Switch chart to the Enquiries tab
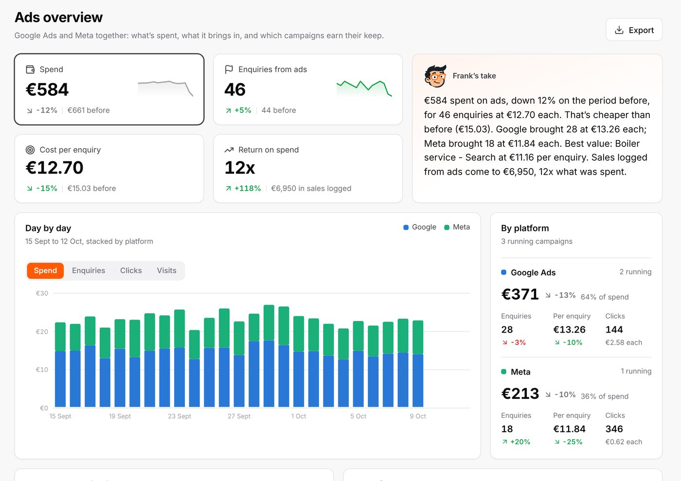The height and width of the screenshot is (481, 681). click(89, 270)
